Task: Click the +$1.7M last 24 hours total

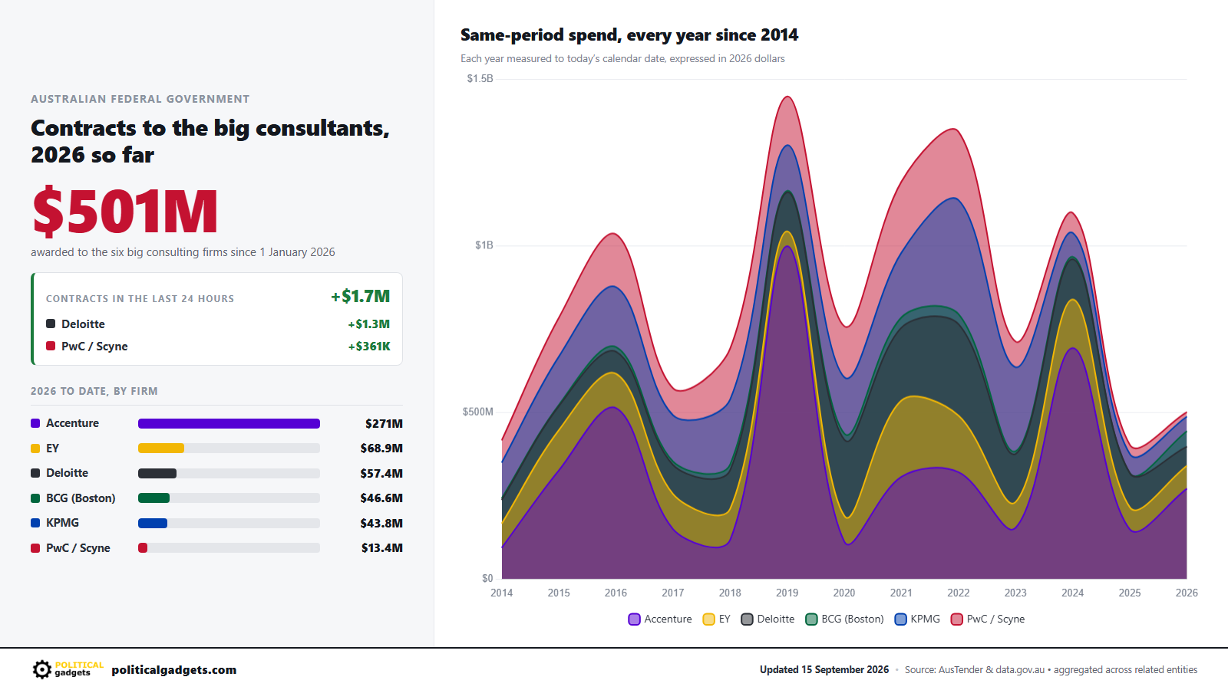Action: 361,297
